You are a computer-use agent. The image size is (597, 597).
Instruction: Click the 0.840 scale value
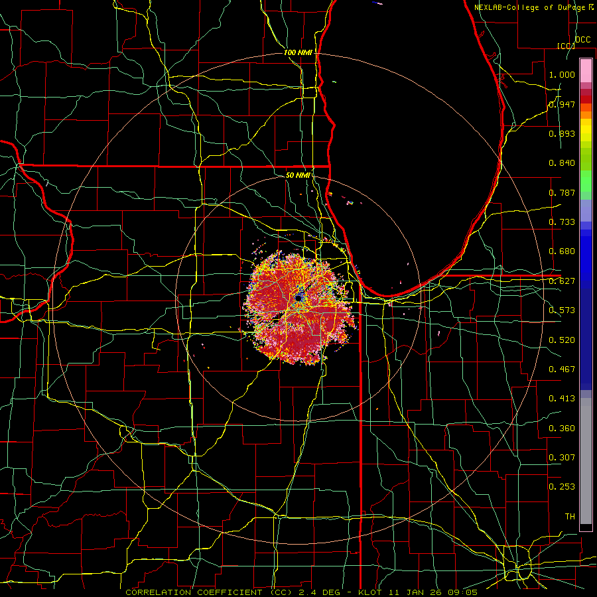tap(562, 163)
